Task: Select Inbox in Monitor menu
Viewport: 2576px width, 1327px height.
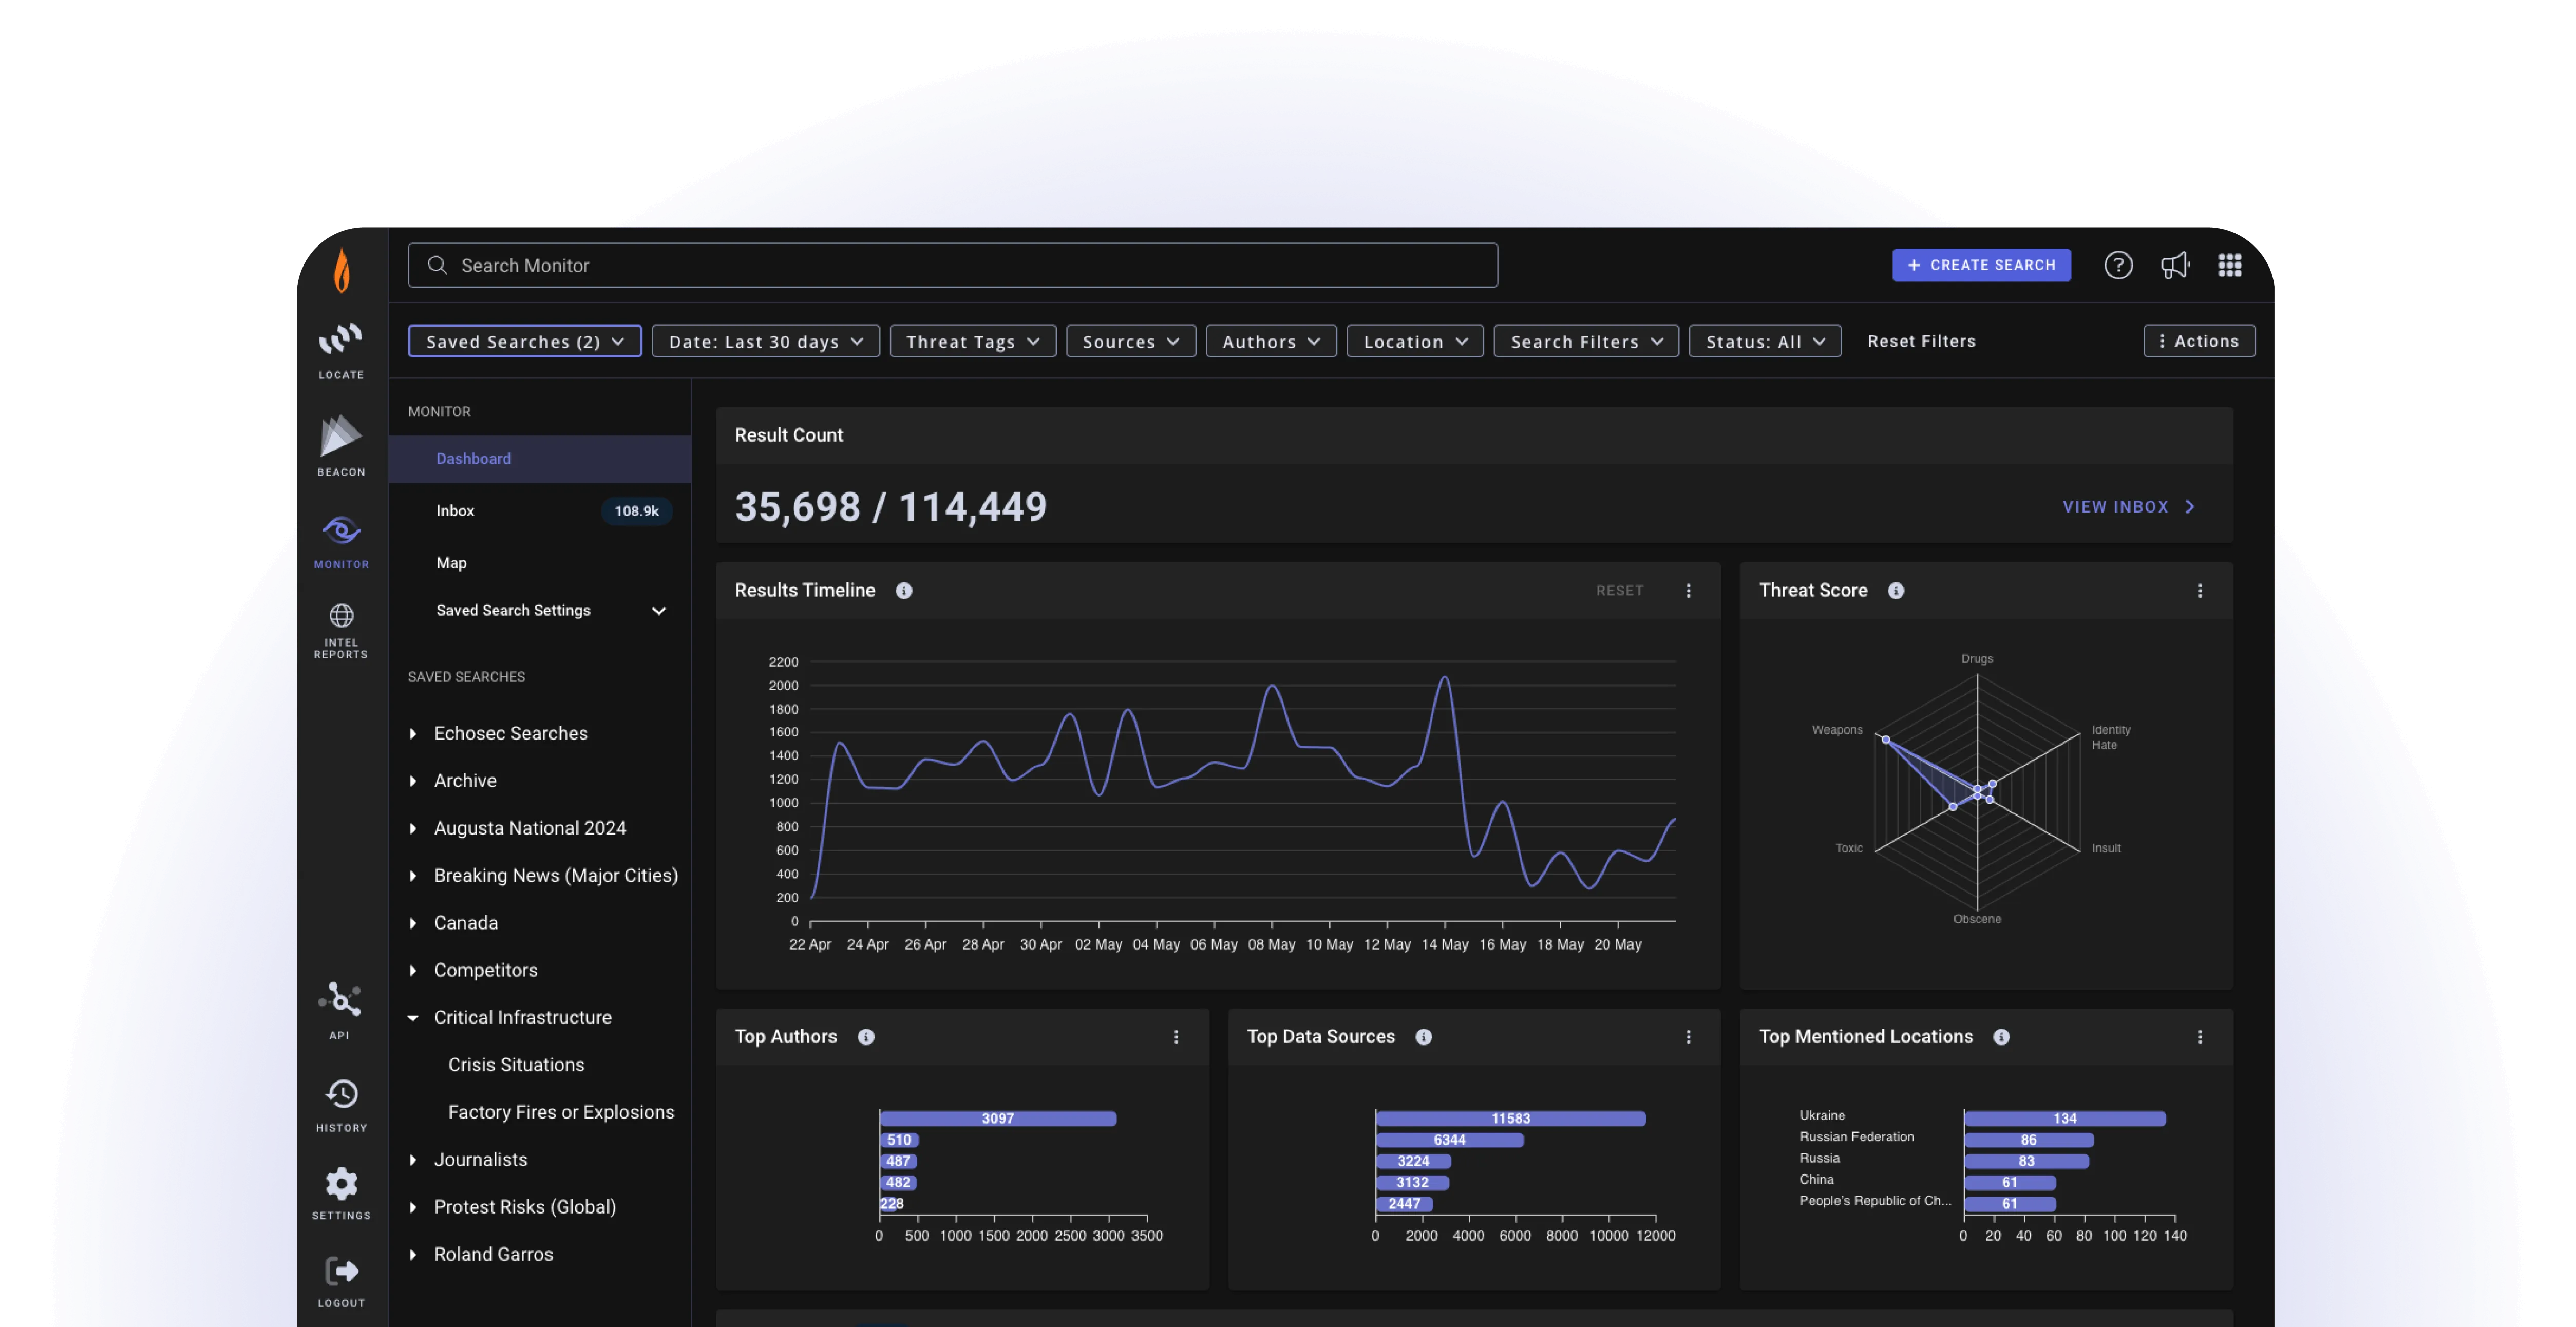Action: [455, 511]
